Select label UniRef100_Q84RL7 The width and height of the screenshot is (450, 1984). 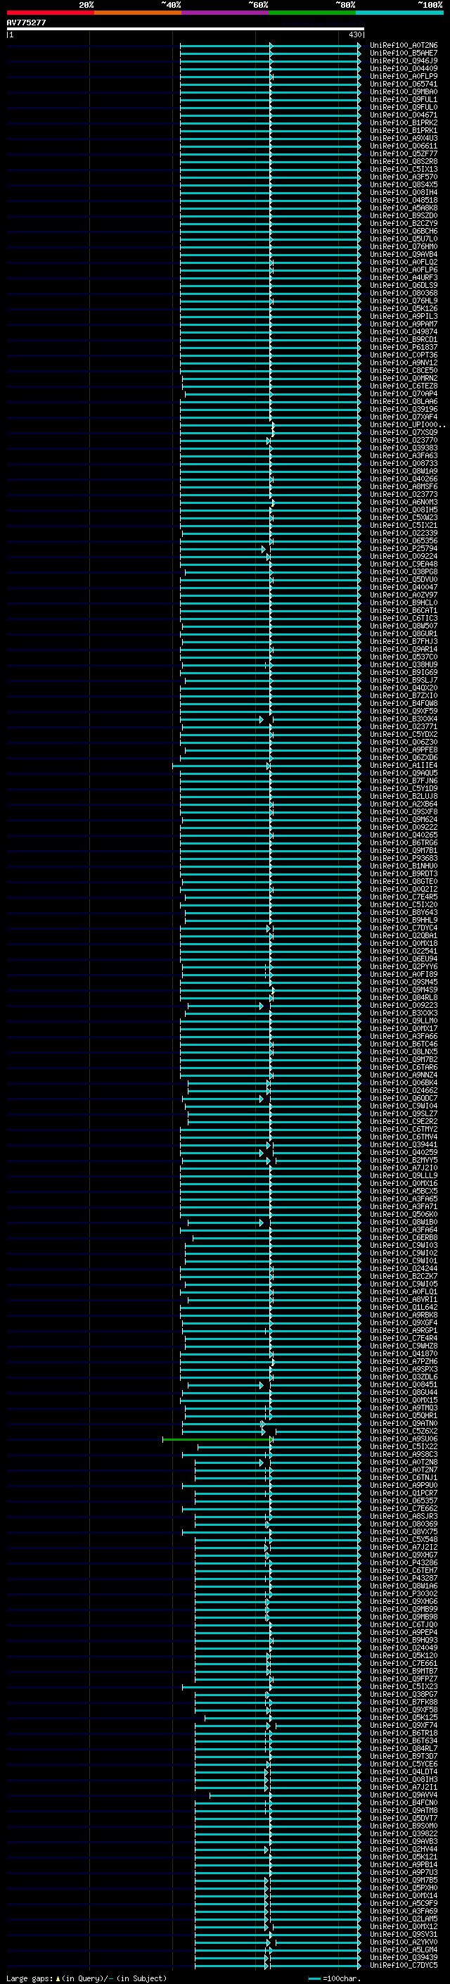pyautogui.click(x=403, y=1748)
